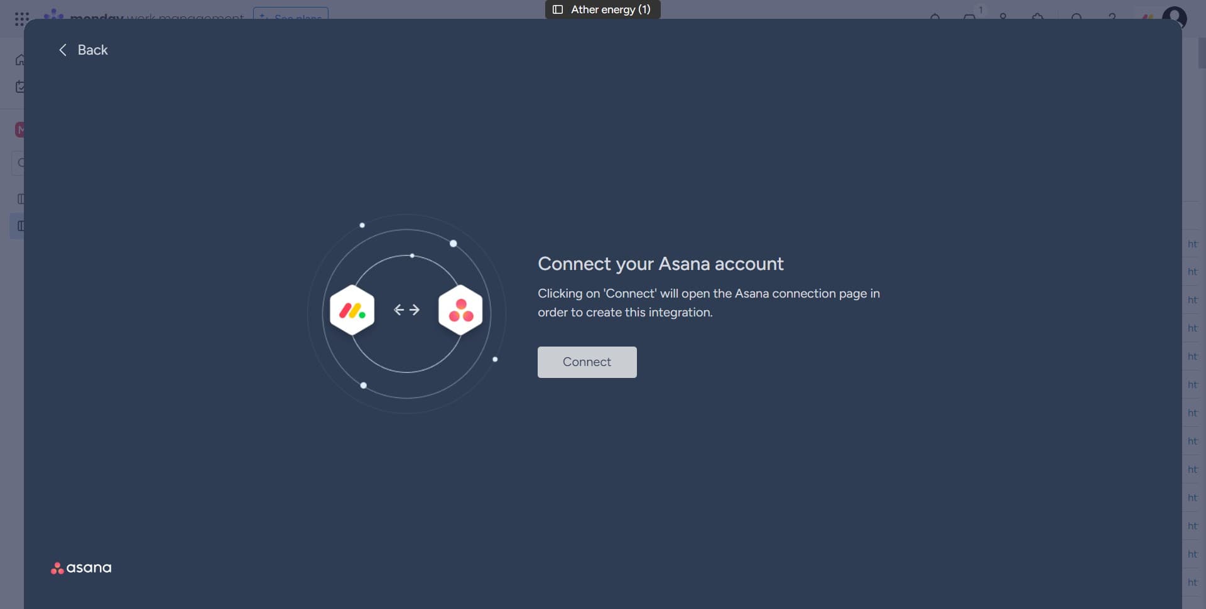Open My Work in the left sidebar

(21, 86)
